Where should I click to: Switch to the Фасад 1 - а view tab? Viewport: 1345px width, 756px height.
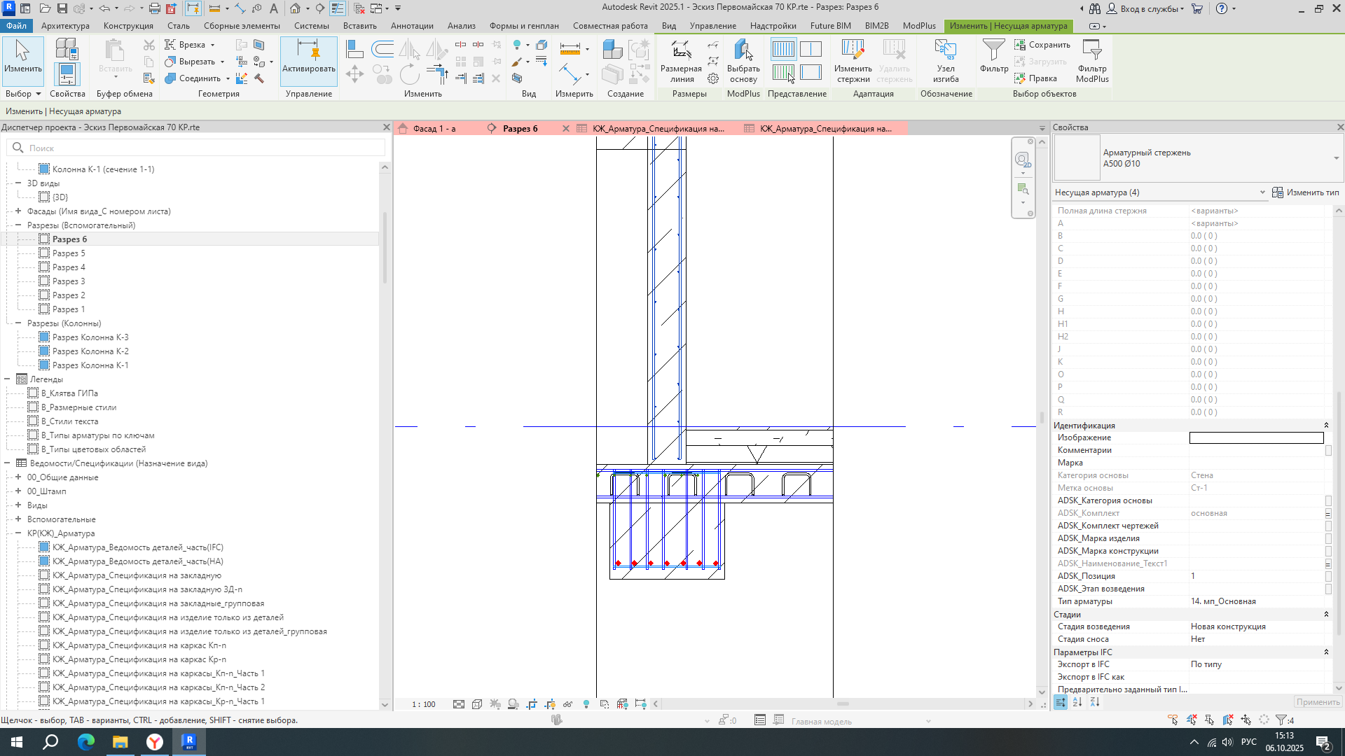tap(434, 129)
